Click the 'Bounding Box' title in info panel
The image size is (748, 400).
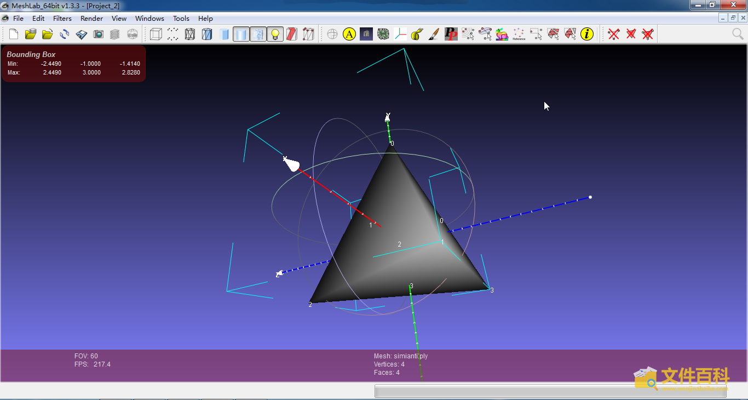click(31, 54)
